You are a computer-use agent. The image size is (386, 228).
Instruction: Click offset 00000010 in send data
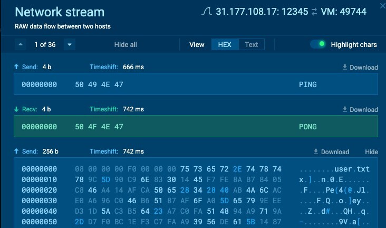pyautogui.click(x=39, y=179)
